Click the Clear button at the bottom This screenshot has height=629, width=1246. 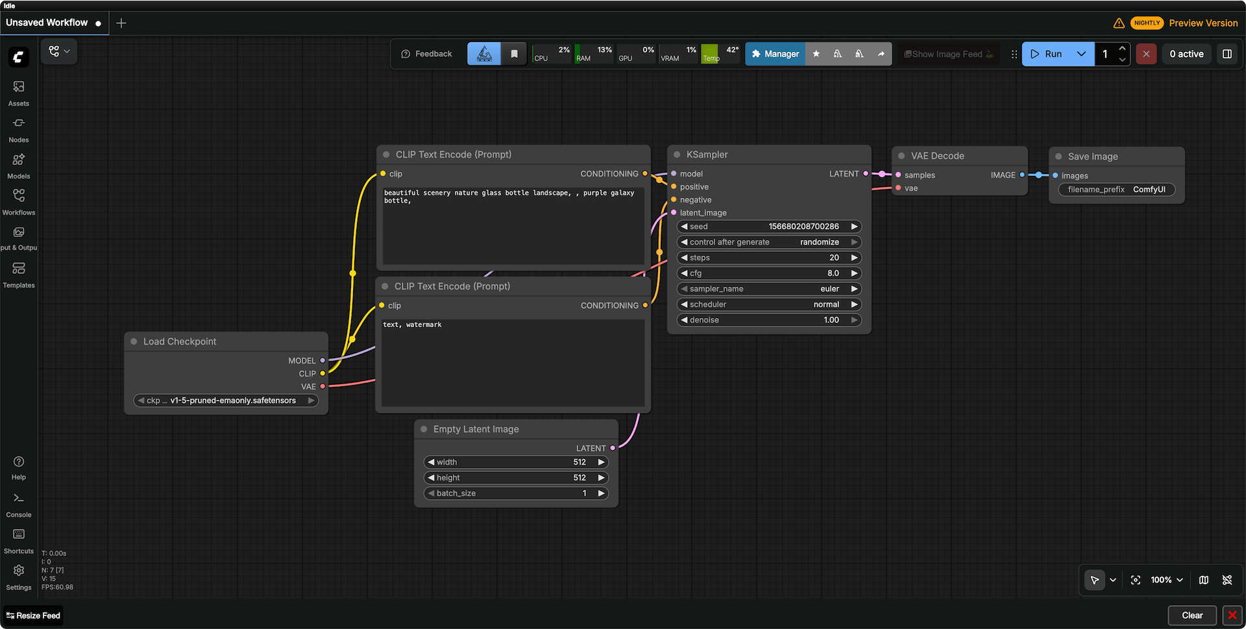(x=1192, y=615)
